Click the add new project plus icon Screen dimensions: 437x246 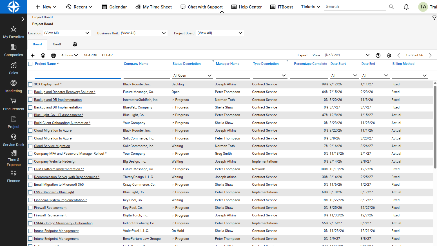coord(33,56)
